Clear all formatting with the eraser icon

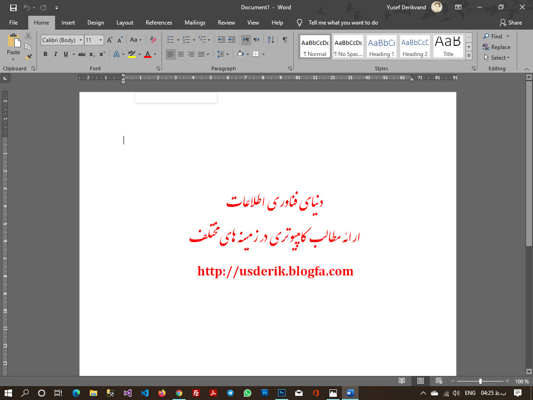tap(154, 40)
